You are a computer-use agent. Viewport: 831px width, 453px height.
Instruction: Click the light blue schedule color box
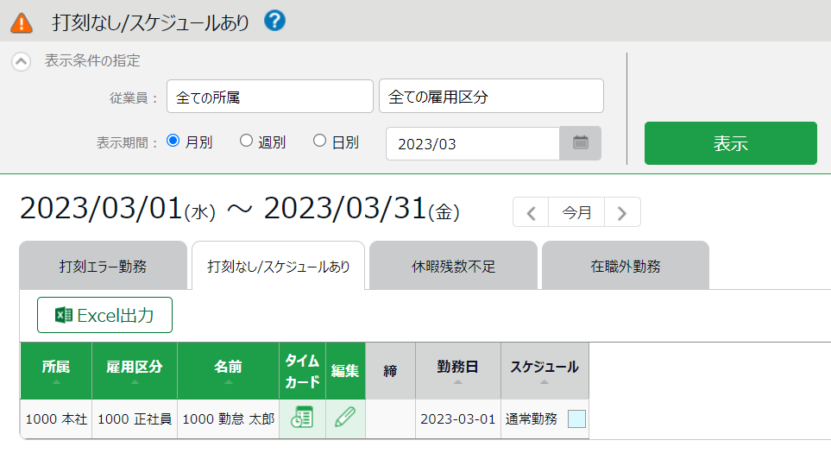[x=577, y=419]
